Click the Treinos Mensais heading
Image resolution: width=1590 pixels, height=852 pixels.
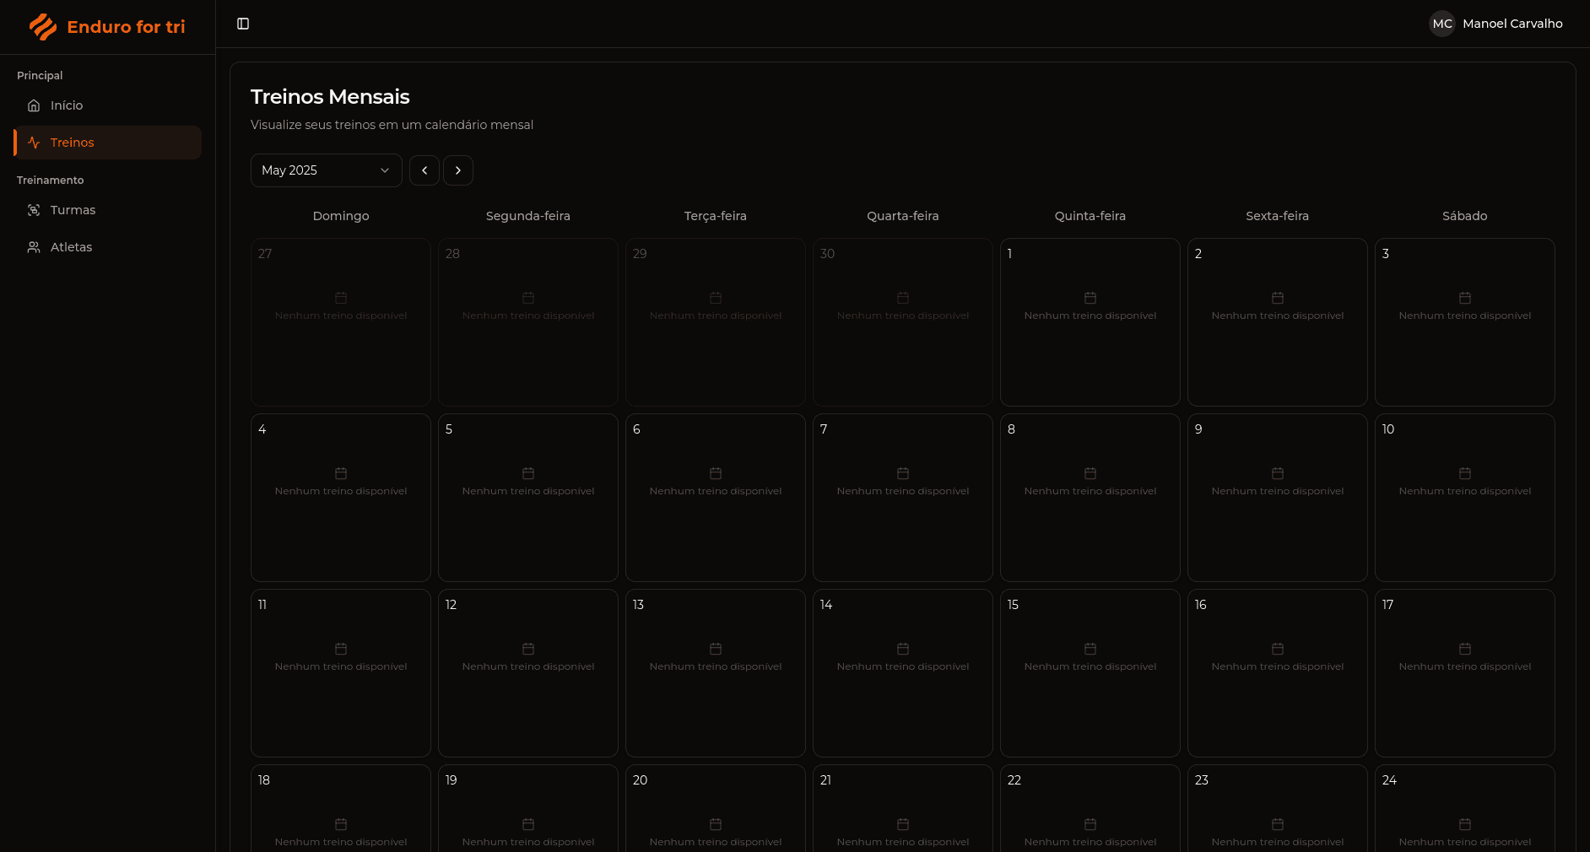(330, 97)
